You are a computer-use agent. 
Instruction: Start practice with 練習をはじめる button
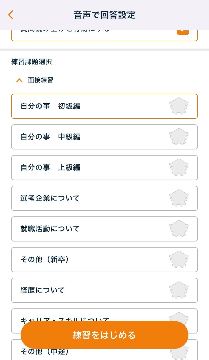click(x=104, y=335)
